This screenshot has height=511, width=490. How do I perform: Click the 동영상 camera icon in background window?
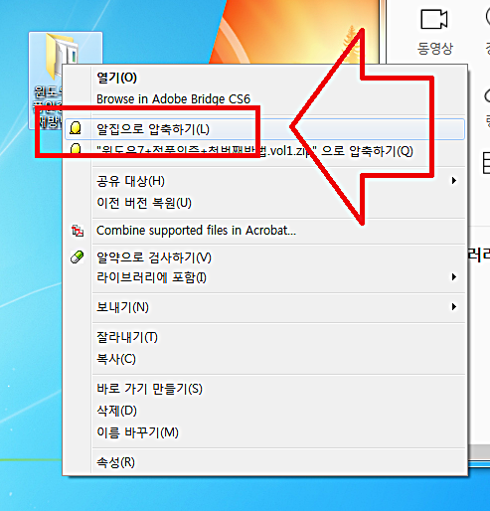[434, 19]
